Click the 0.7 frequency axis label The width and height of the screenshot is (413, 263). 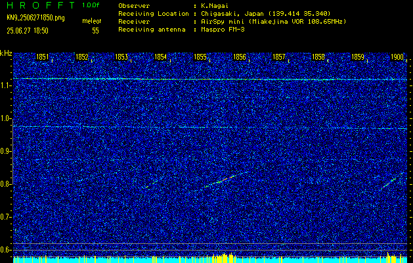coord(5,217)
